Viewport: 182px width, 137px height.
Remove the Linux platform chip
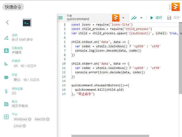(24, 126)
